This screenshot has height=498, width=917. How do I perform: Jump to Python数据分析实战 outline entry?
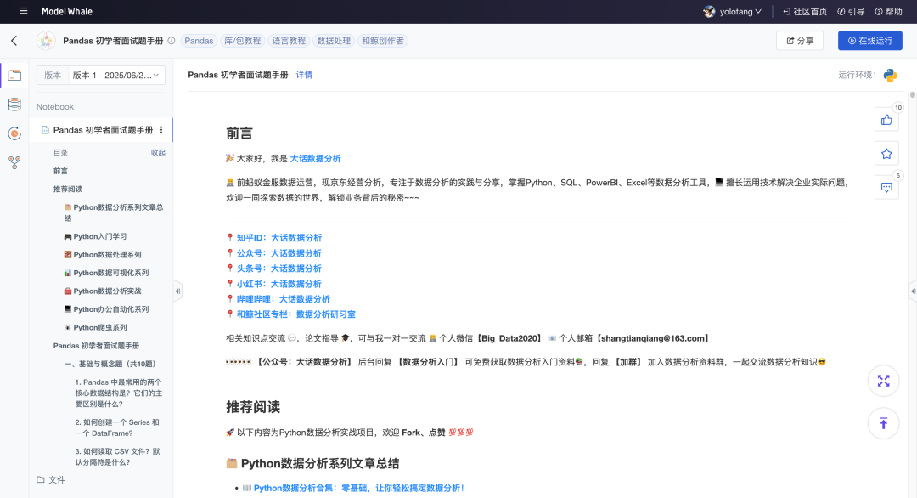click(x=103, y=291)
